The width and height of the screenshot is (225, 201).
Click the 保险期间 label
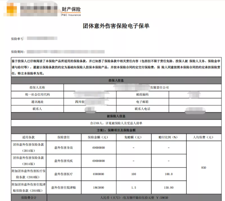(18, 52)
